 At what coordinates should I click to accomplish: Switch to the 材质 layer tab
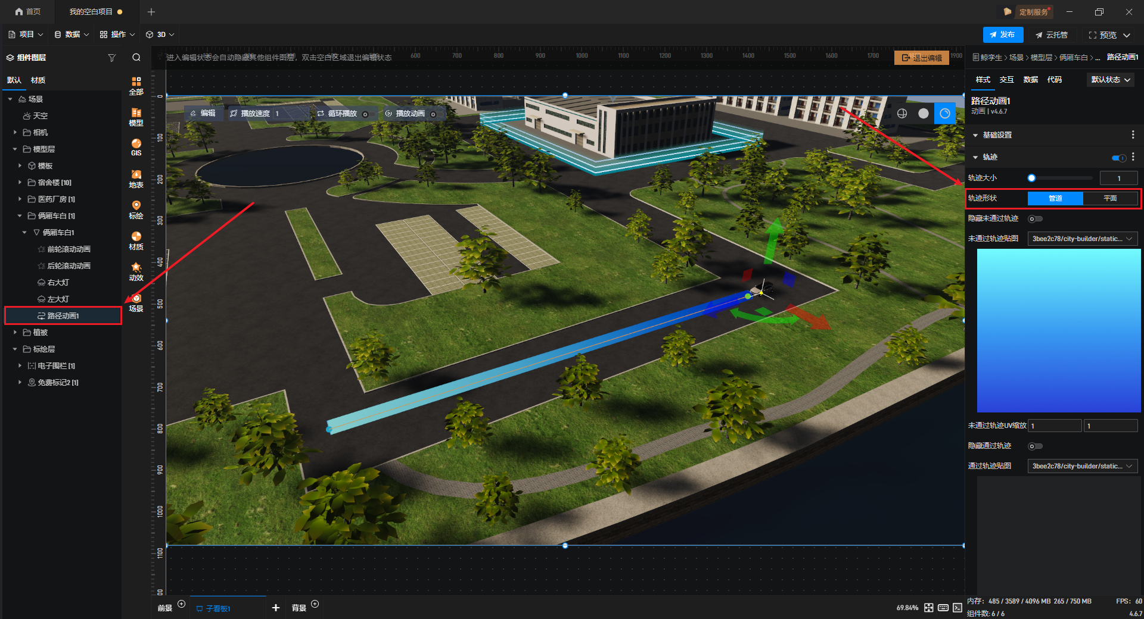38,80
